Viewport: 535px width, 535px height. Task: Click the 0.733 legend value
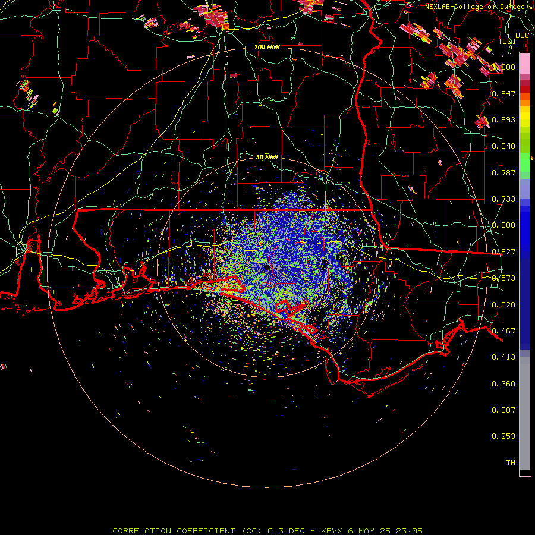503,199
